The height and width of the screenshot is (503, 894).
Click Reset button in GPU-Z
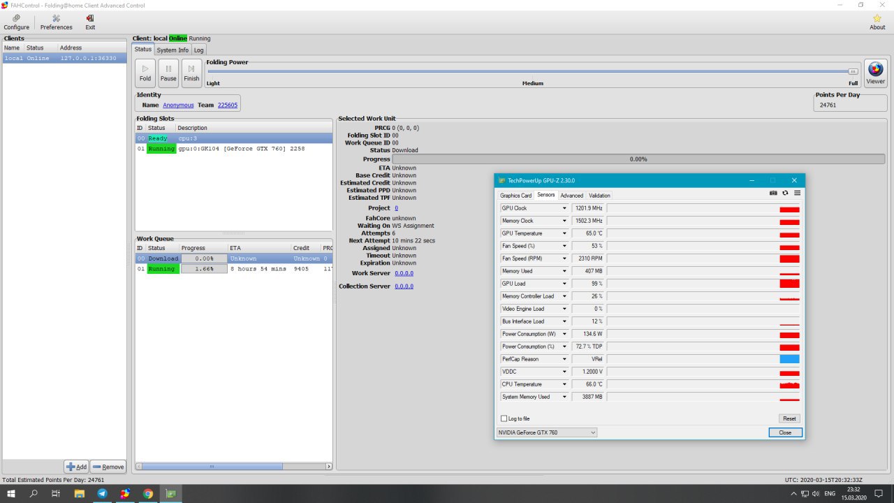789,418
